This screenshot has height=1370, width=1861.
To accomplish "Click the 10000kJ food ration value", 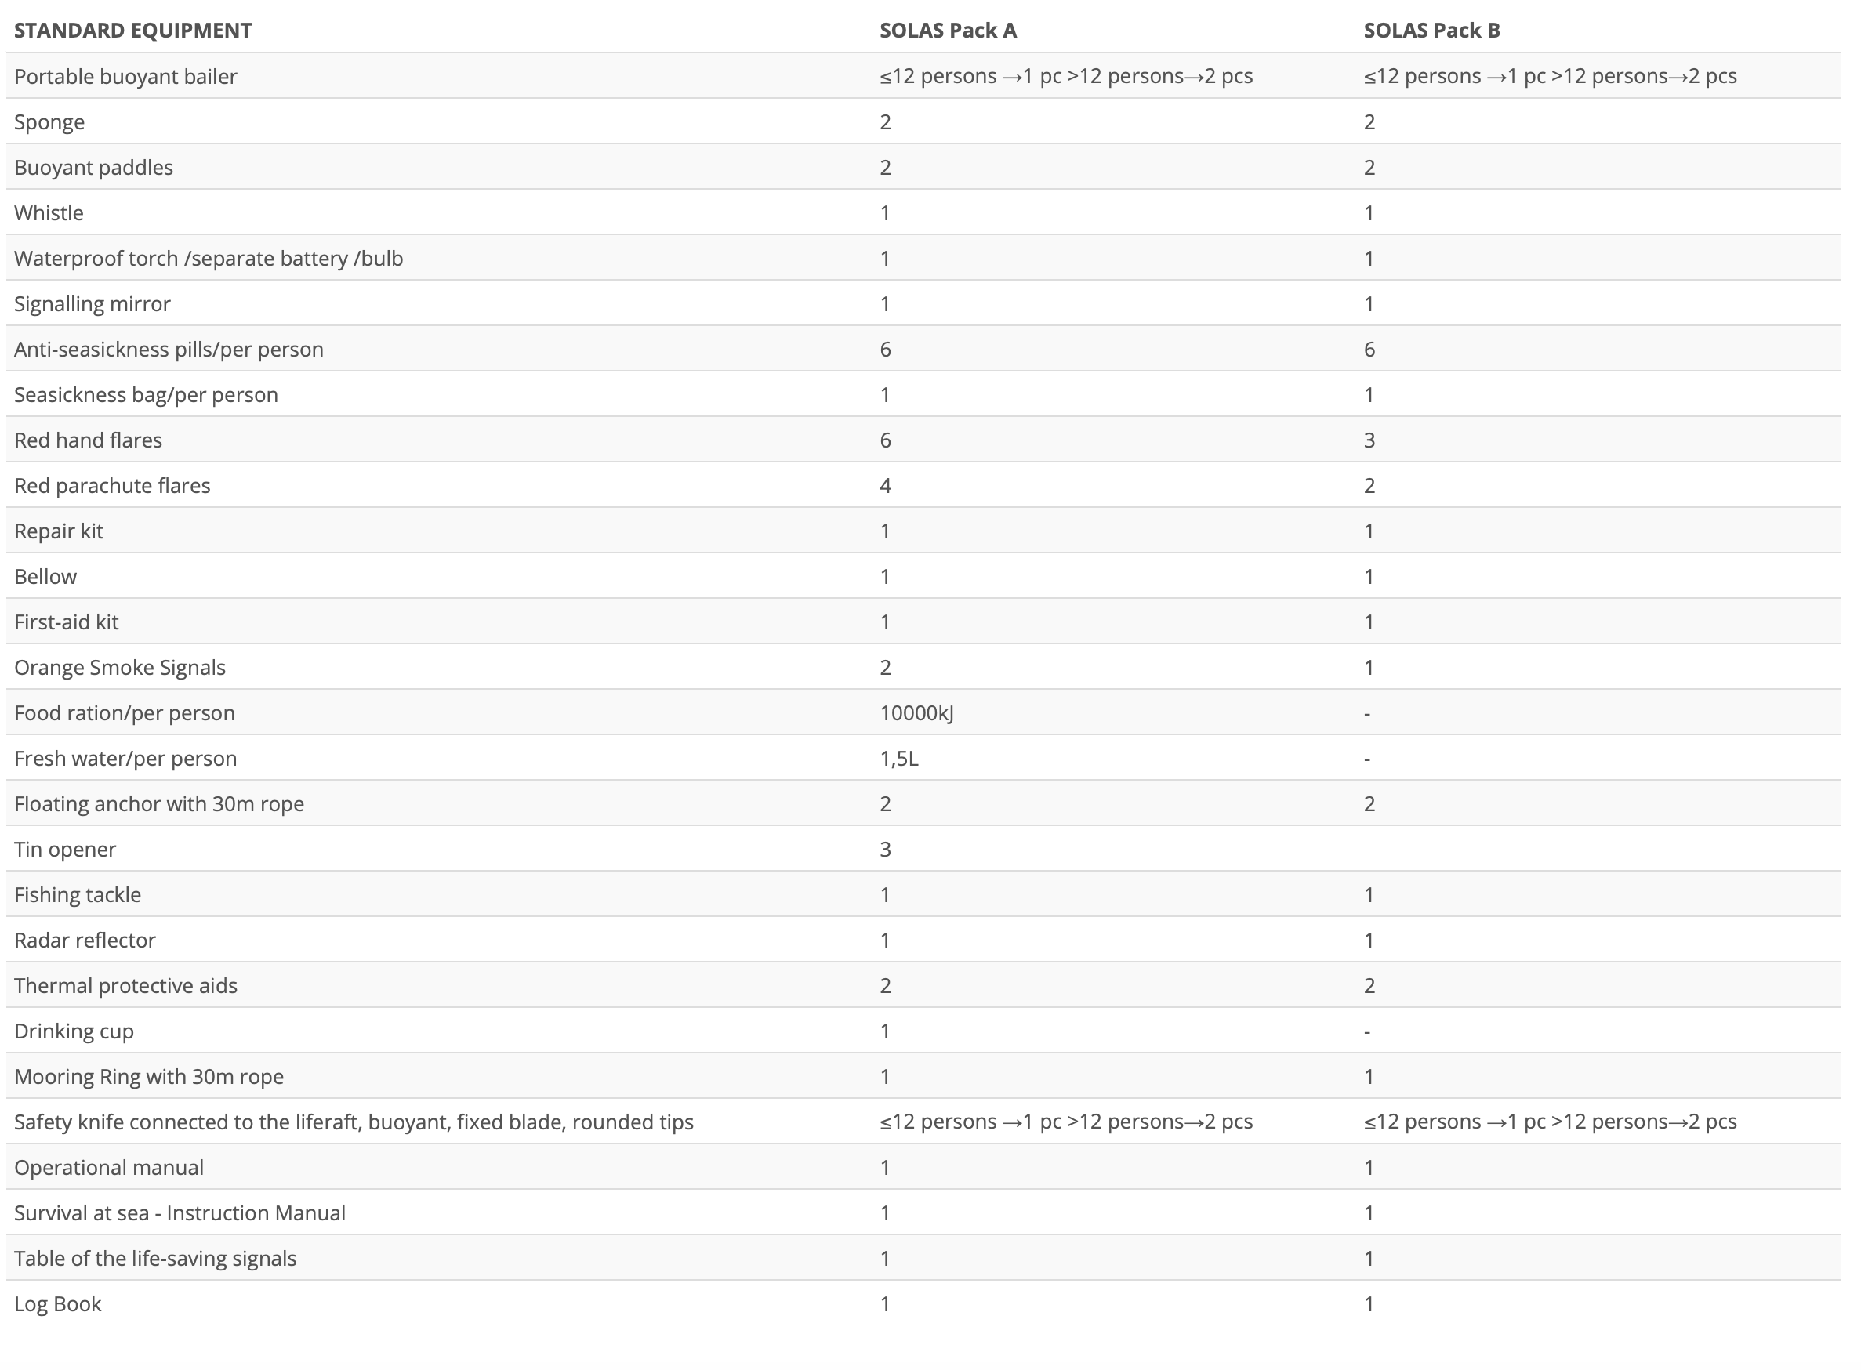I will (916, 713).
